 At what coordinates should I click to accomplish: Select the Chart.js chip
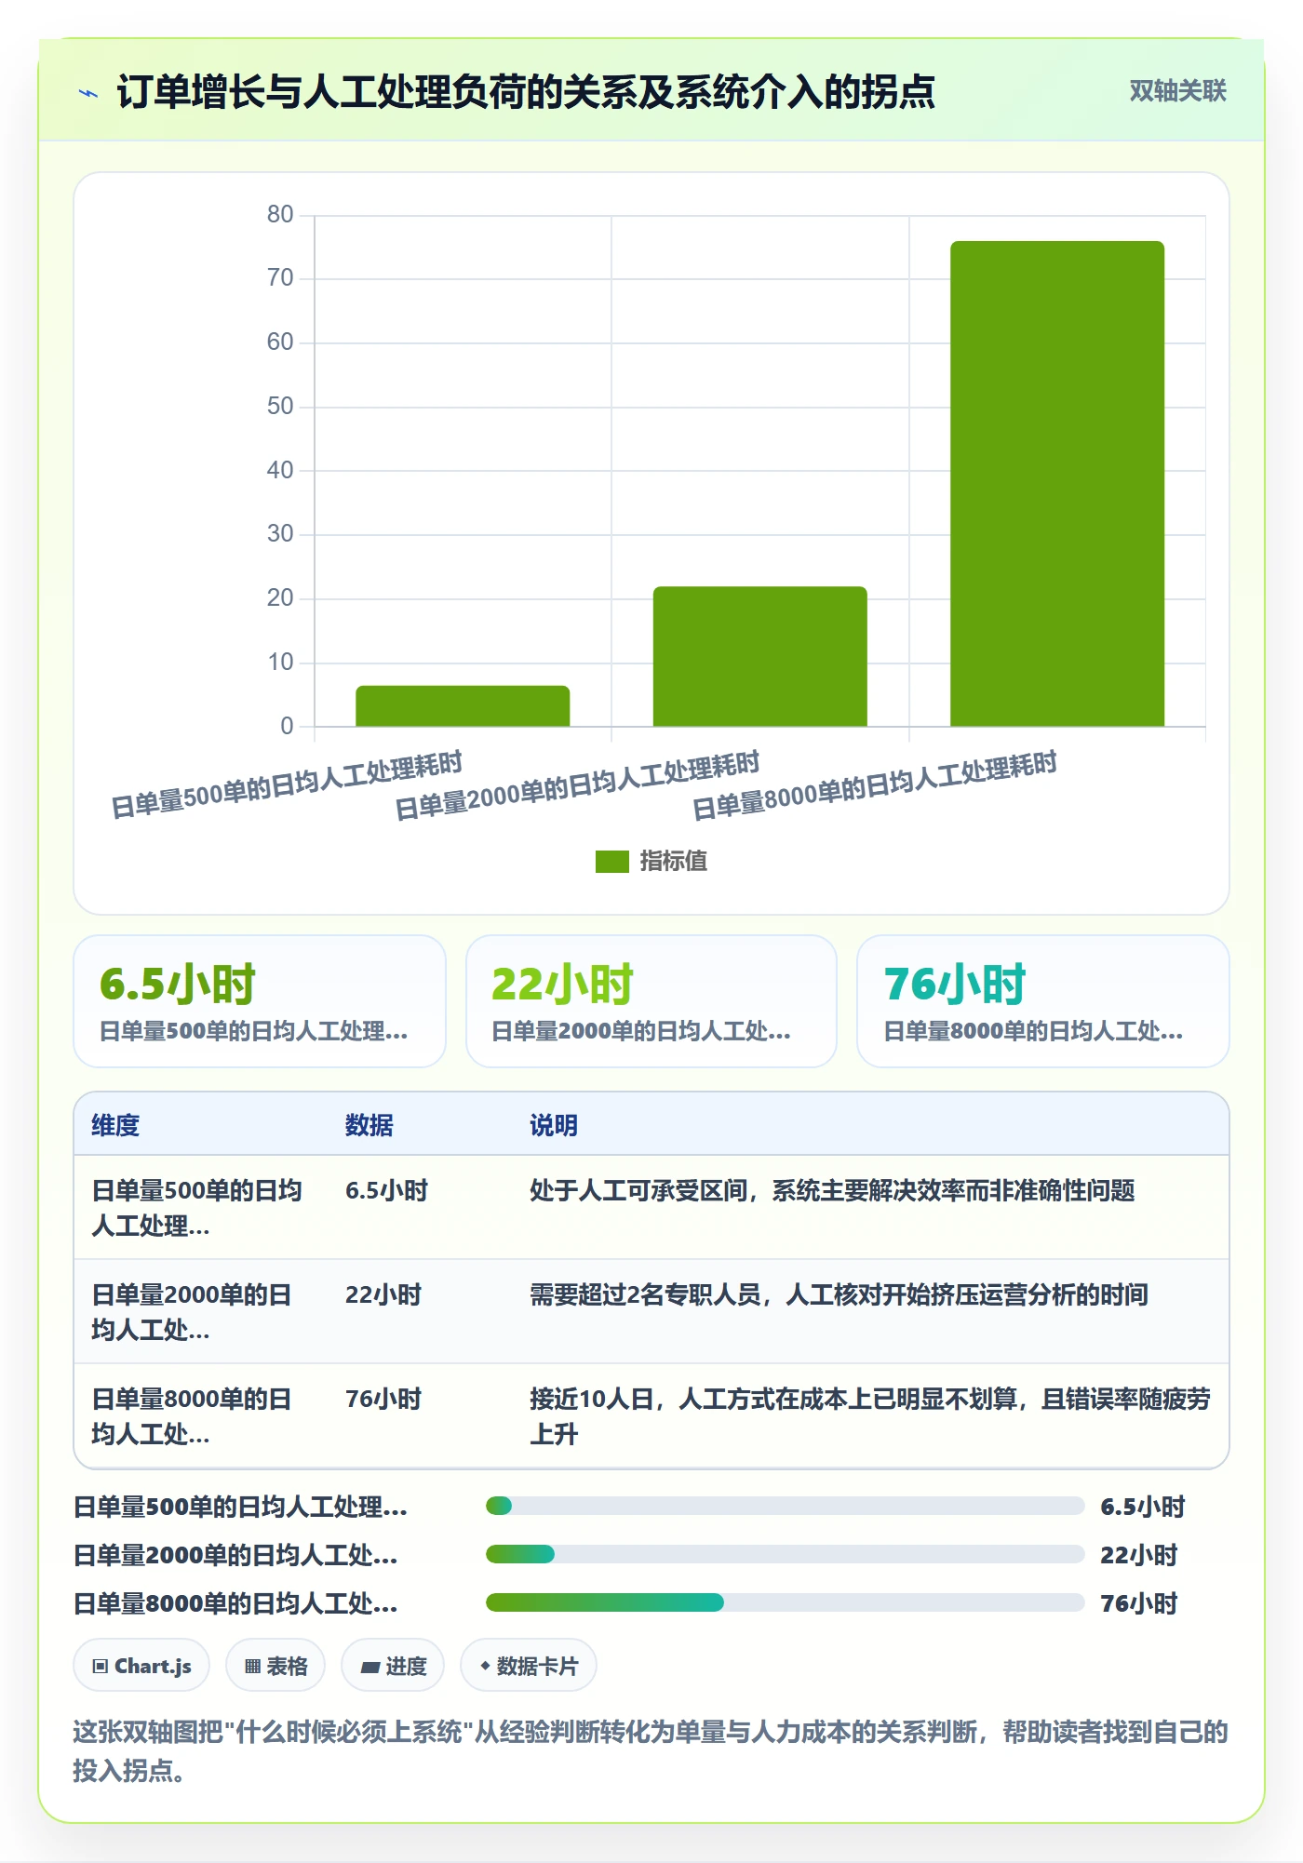click(141, 1666)
